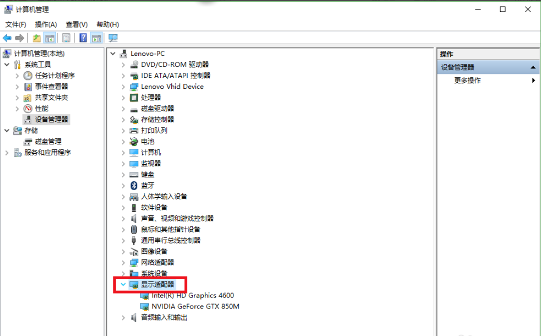Screen dimensions: 541x336
Task: Click Scan for hardware changes monitor icon
Action: pos(113,38)
